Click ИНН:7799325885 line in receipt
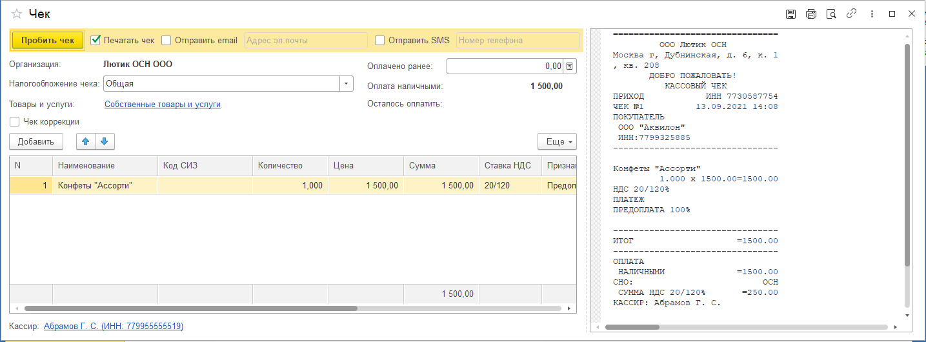Image resolution: width=926 pixels, height=342 pixels. click(654, 137)
